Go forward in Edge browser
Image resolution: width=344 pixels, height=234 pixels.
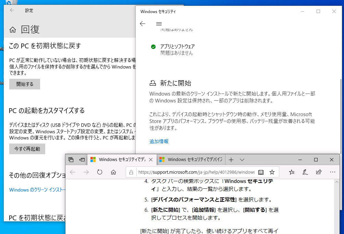86,172
